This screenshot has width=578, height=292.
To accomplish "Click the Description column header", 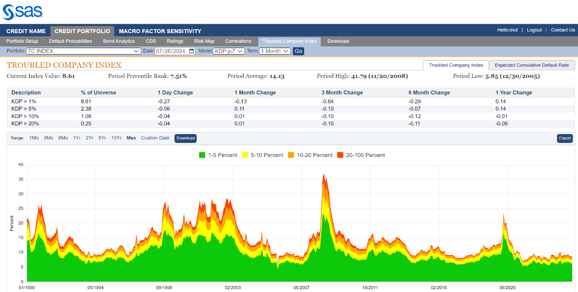I will click(x=26, y=92).
